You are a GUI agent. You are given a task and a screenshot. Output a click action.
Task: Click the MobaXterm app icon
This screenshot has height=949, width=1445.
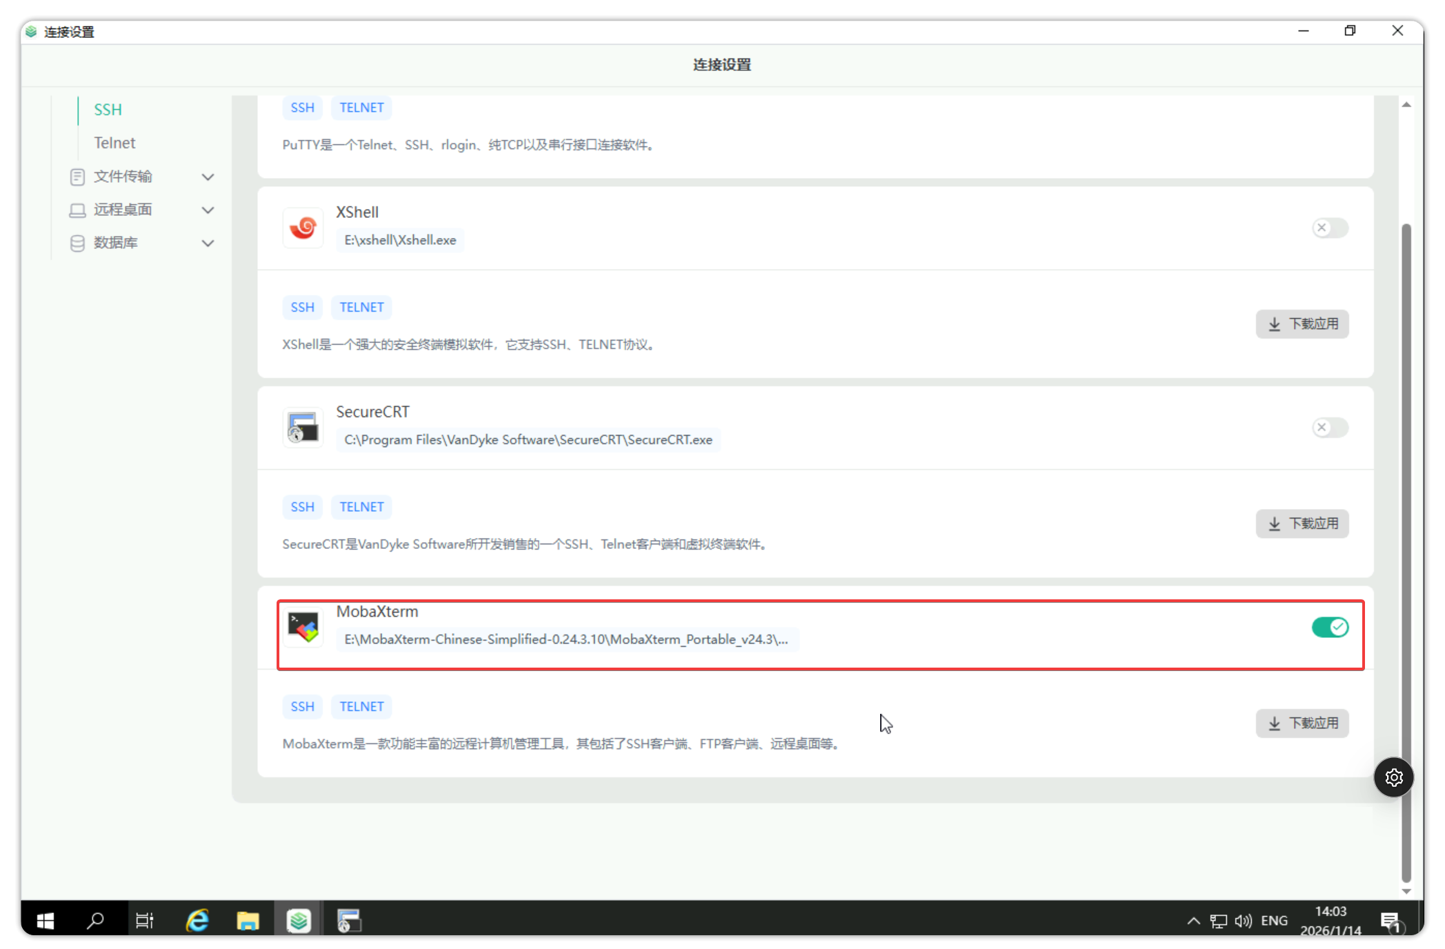tap(303, 627)
